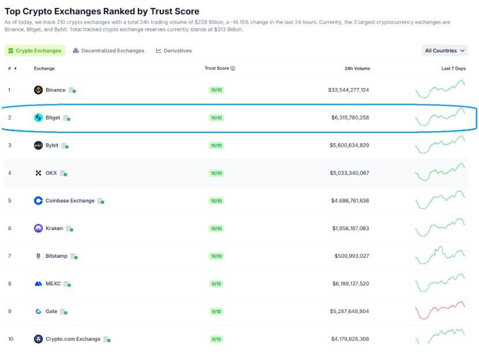Click Gate's 9/10 trust score badge

(216, 311)
